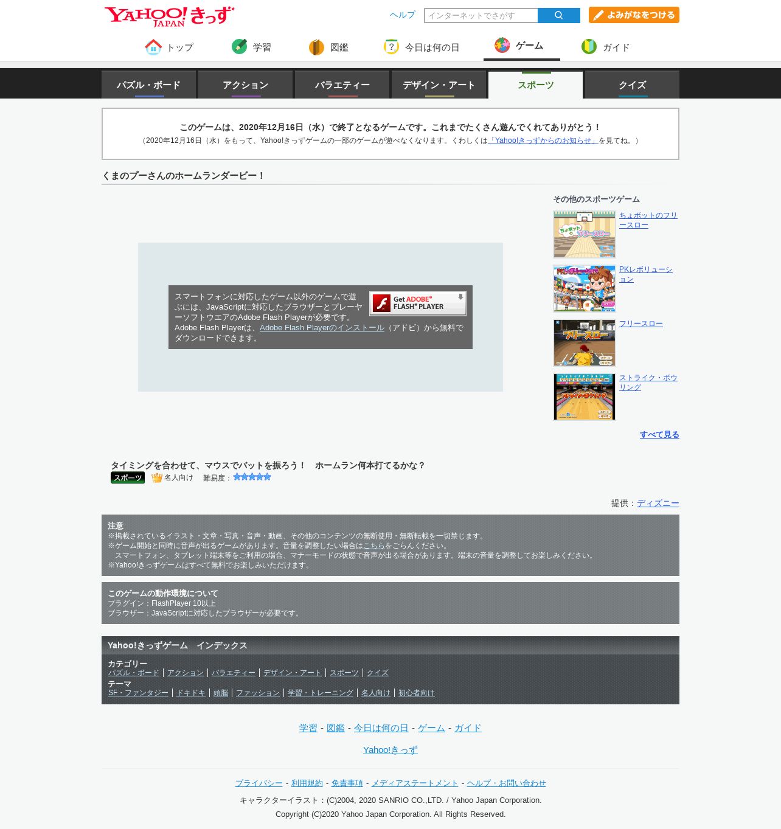The image size is (781, 829).
Task: Open the 免責事項 footer link
Action: click(347, 783)
